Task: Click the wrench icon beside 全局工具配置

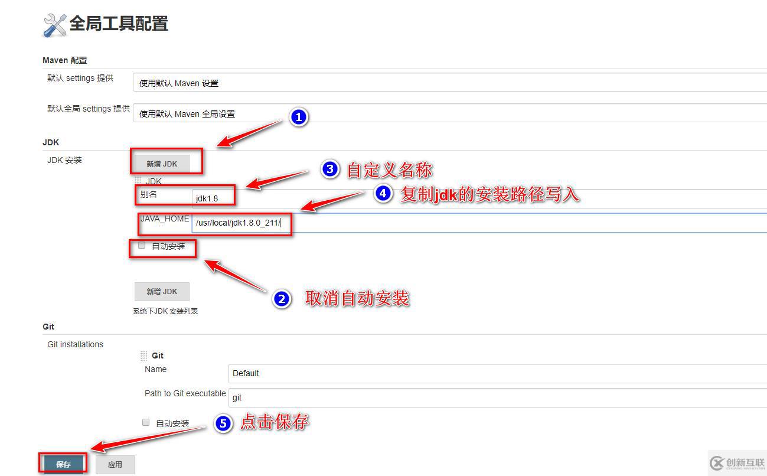Action: coord(55,25)
